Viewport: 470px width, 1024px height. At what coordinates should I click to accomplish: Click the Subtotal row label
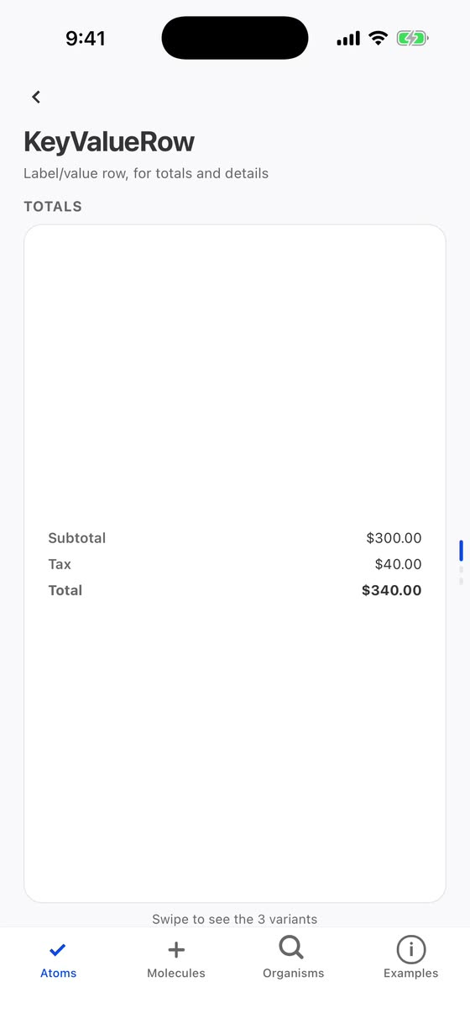77,538
